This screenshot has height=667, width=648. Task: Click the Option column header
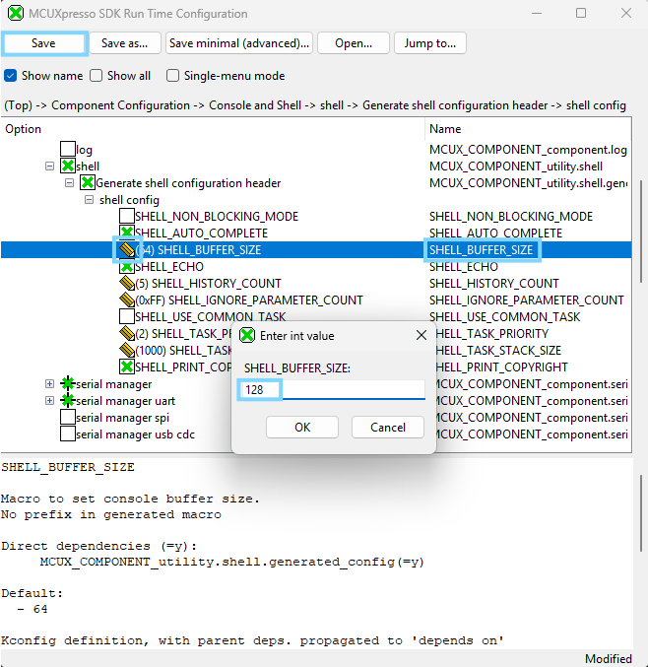point(24,129)
